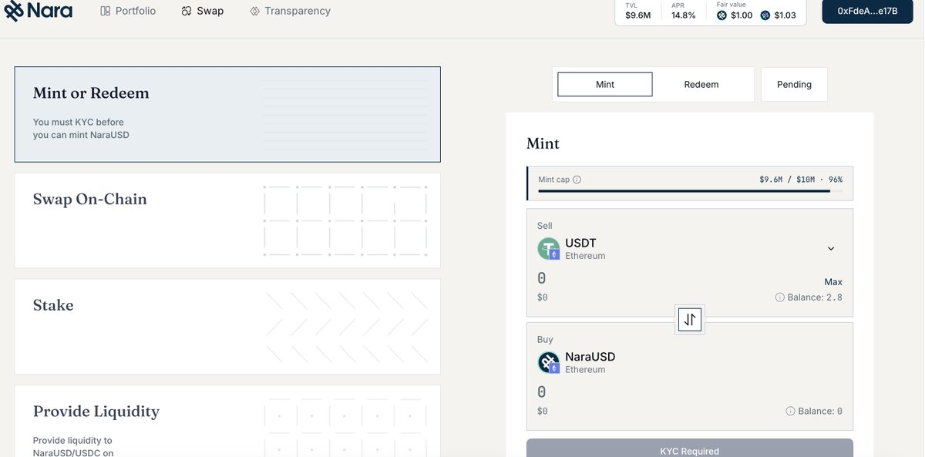The image size is (925, 457).
Task: Click the NaraUSD Balance info icon
Action: tap(790, 412)
